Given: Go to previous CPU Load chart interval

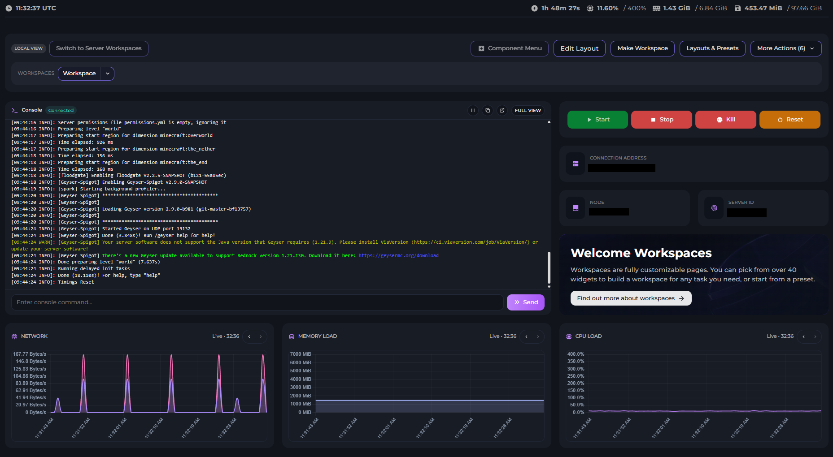Looking at the screenshot, I should [x=804, y=336].
